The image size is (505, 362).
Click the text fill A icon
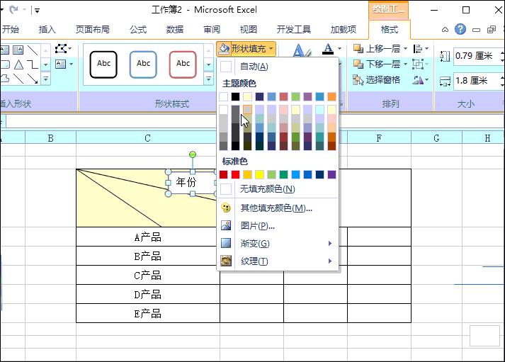tap(328, 49)
